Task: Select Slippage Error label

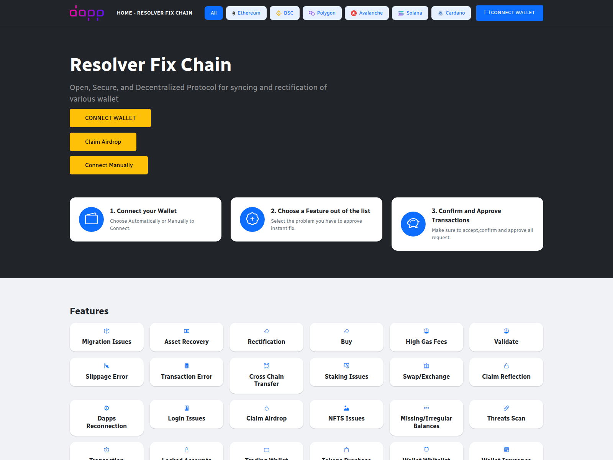Action: pos(107,376)
